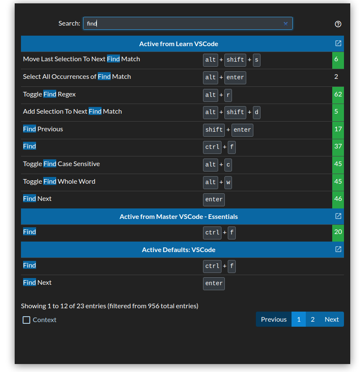The image size is (362, 372).
Task: Select Select All Occurrences of Find Match row
Action: [x=182, y=78]
